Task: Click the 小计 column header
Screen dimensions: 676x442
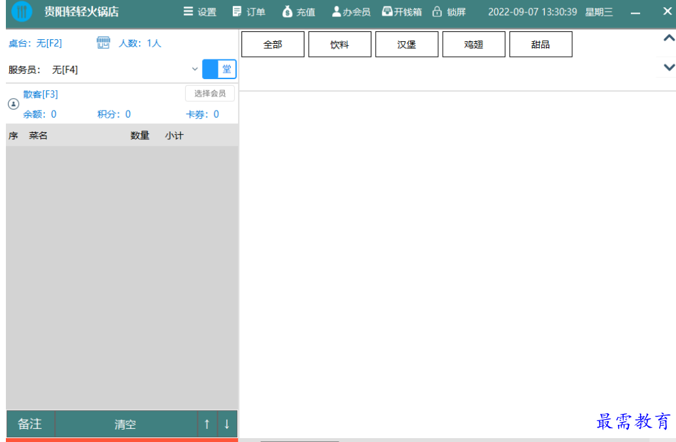Action: [x=174, y=135]
